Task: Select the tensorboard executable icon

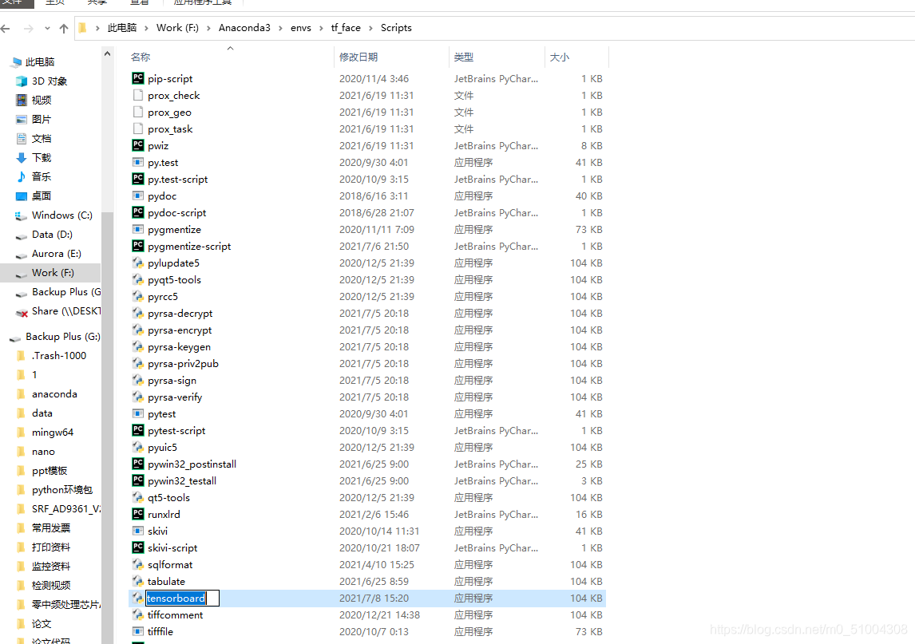Action: 137,598
